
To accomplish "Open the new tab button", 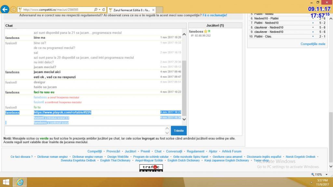I will coord(160,10).
